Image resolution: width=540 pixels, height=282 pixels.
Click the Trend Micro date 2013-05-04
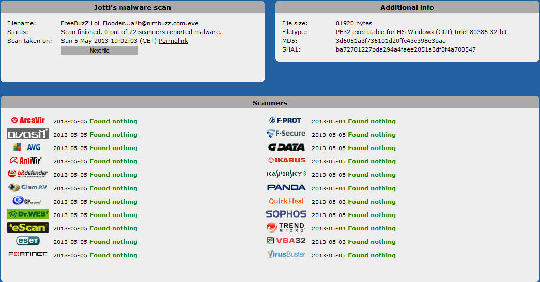(328, 228)
